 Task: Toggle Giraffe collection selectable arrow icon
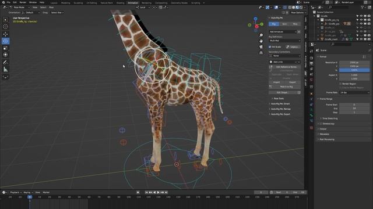click(357, 16)
